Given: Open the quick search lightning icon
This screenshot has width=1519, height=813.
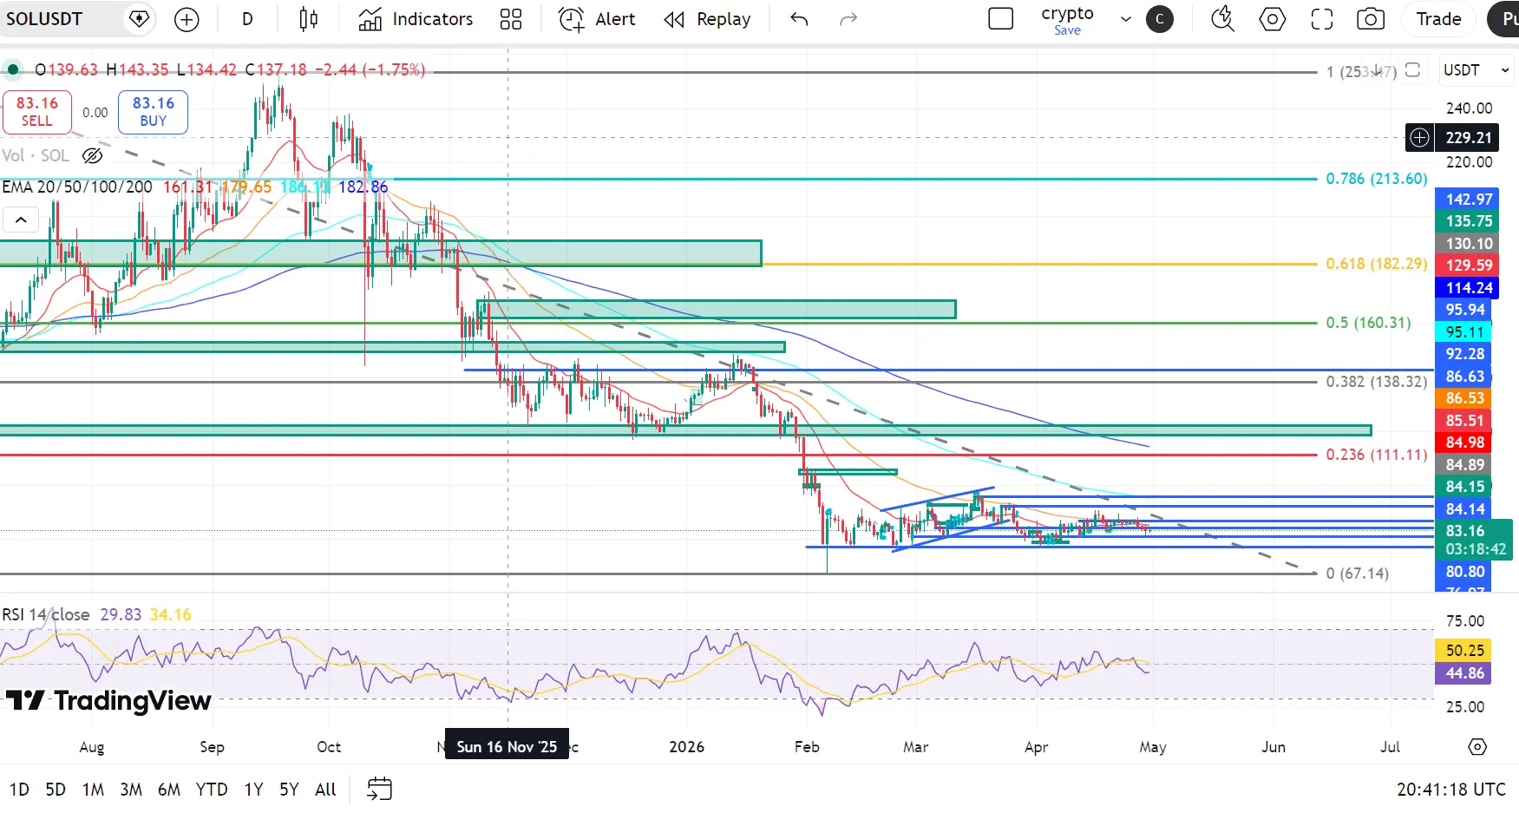Looking at the screenshot, I should coord(1223,19).
